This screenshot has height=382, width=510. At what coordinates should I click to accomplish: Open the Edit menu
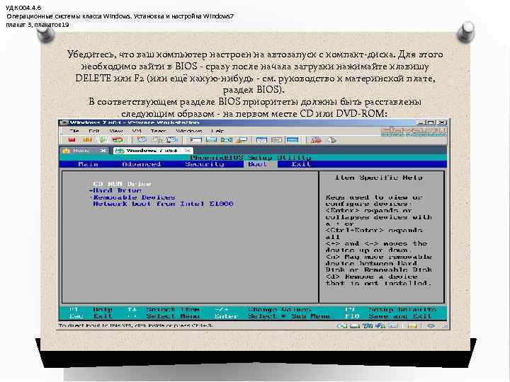[94, 131]
